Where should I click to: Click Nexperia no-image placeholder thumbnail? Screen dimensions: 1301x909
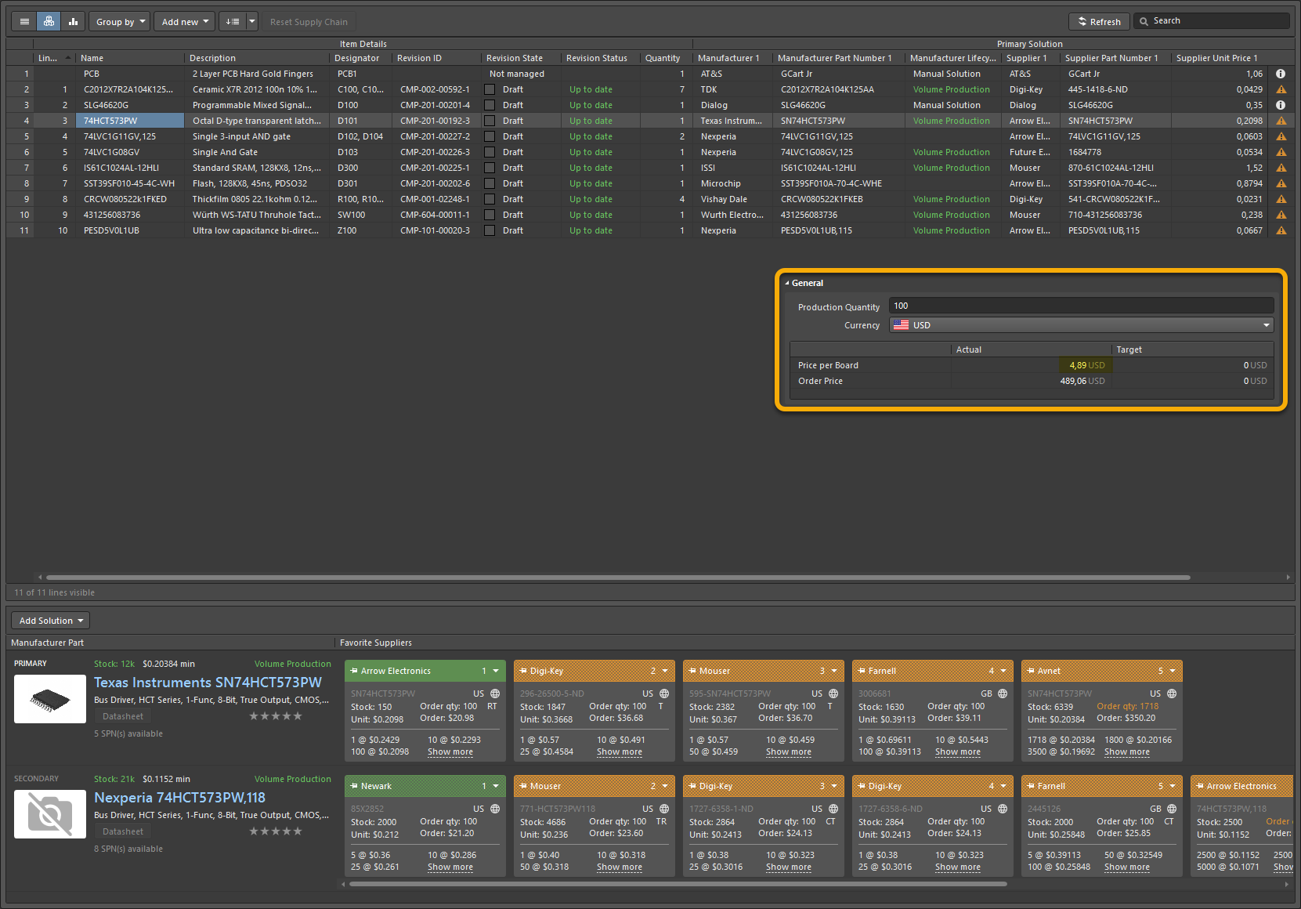point(50,814)
